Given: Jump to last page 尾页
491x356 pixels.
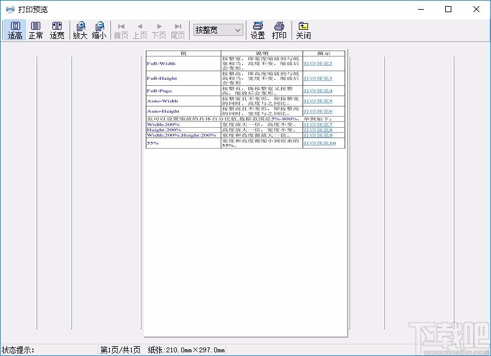Looking at the screenshot, I should pos(178,31).
